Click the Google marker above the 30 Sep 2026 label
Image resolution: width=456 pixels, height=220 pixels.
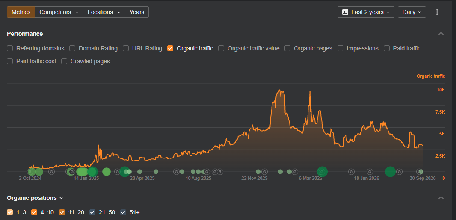420,172
